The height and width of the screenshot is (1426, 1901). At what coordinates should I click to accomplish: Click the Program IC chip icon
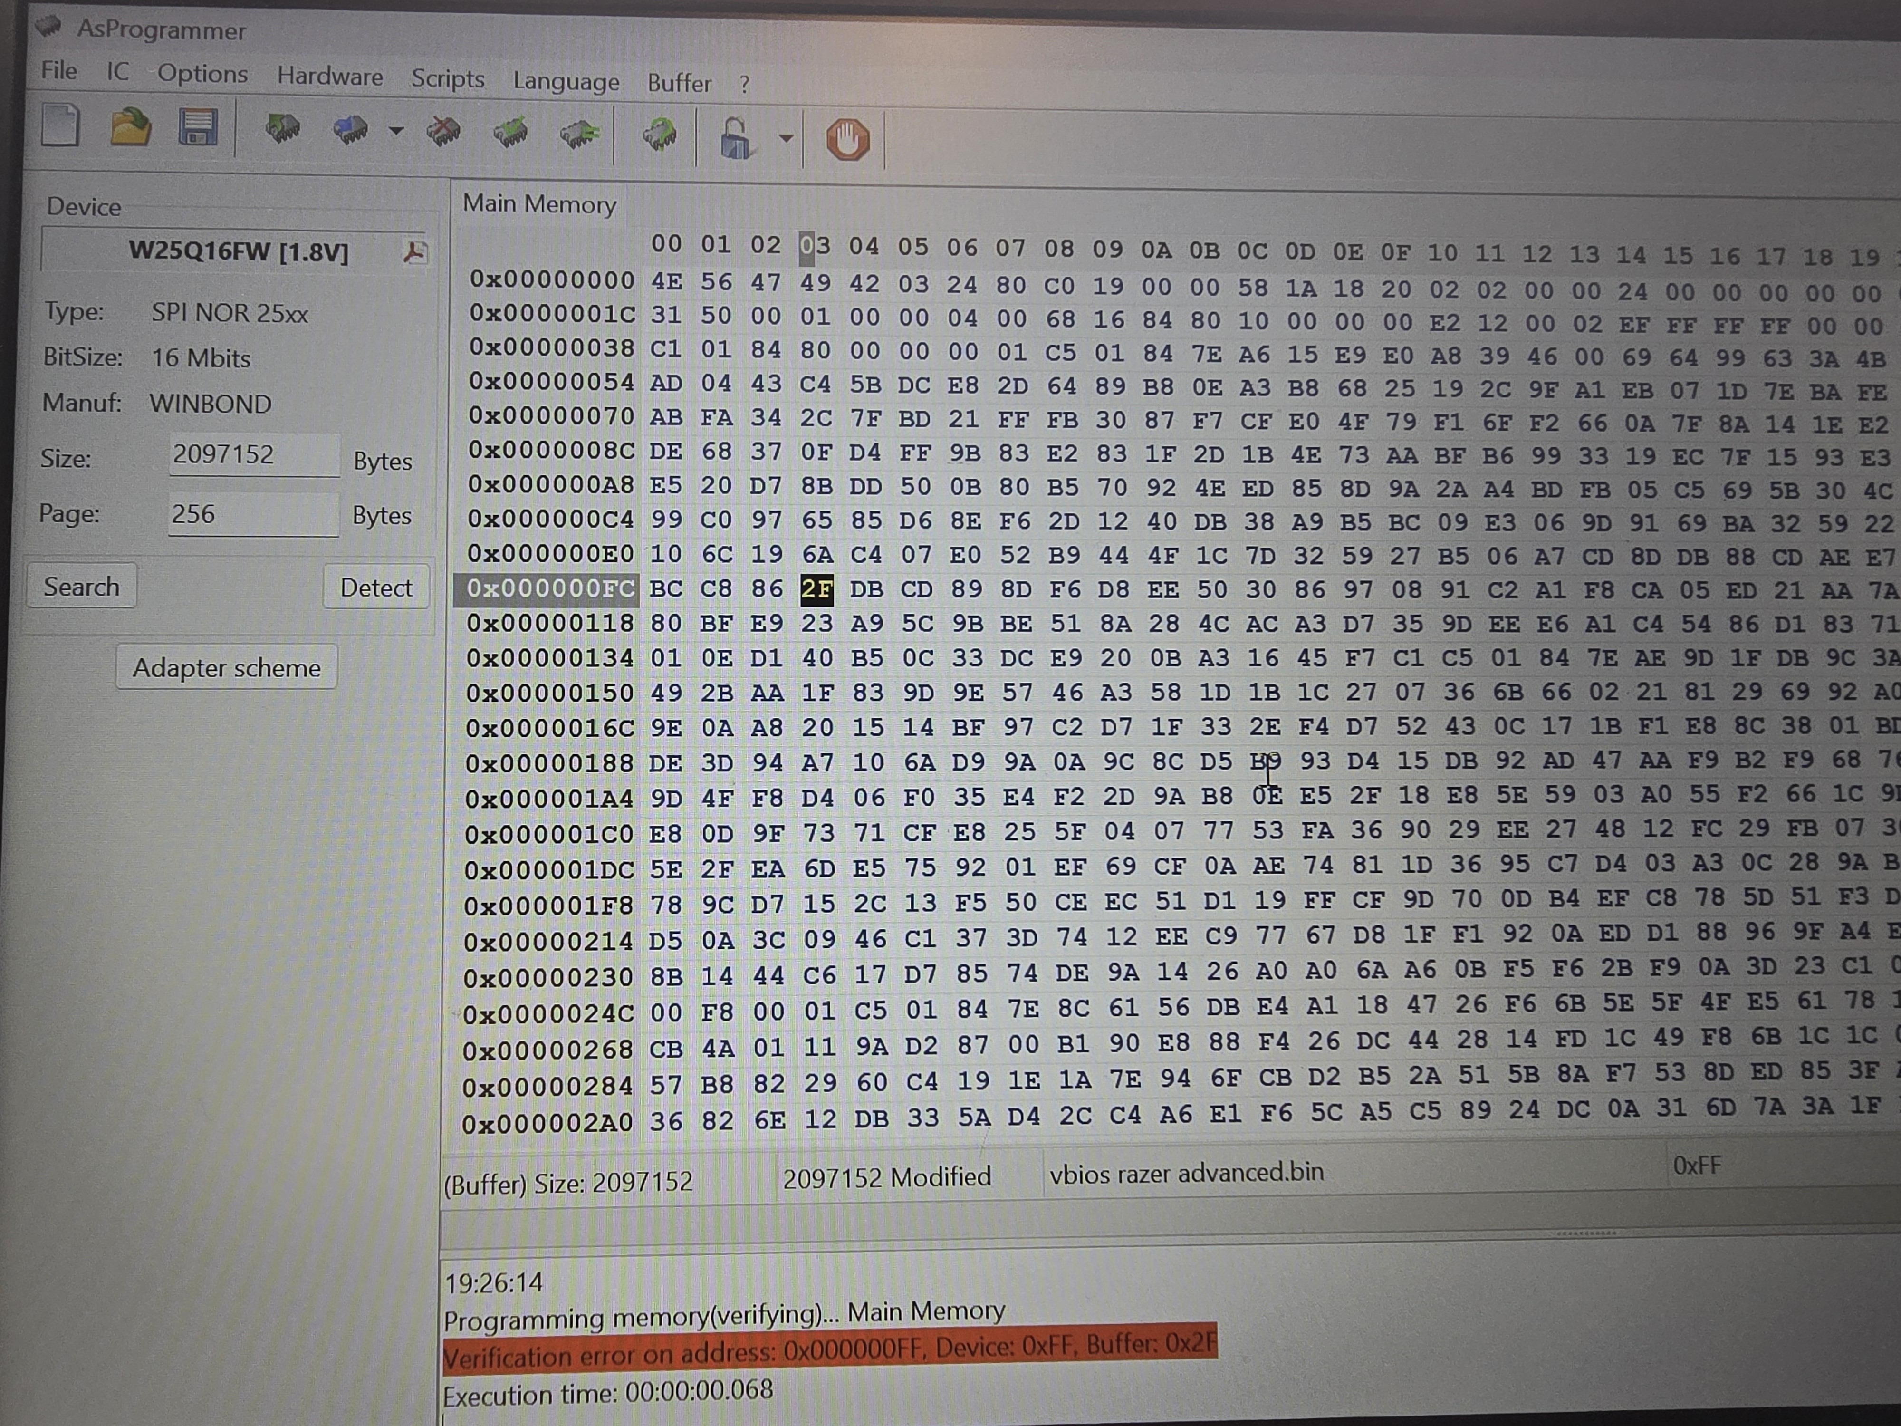(350, 131)
